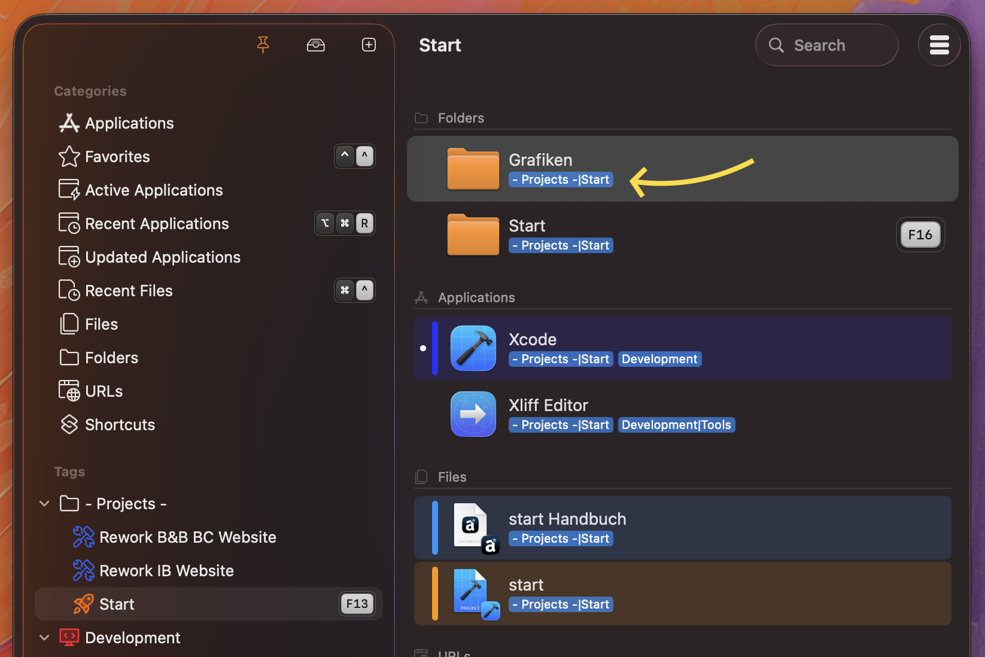Select the Recent Applications category

[157, 224]
